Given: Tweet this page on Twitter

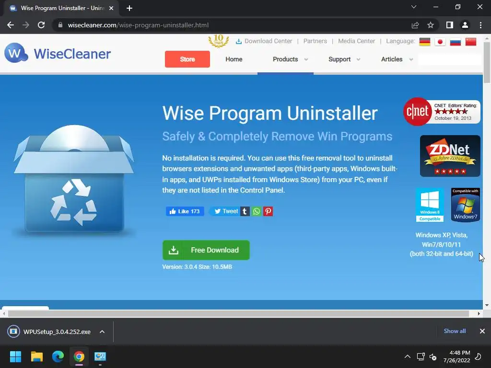Looking at the screenshot, I should (x=224, y=211).
